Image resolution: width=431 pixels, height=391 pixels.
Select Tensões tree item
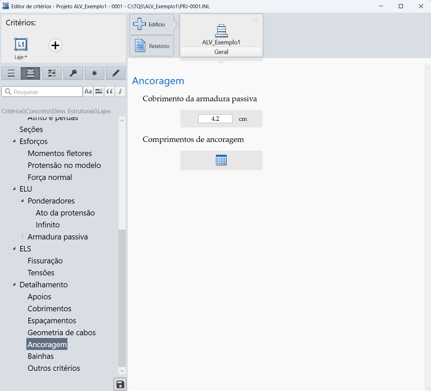click(41, 273)
